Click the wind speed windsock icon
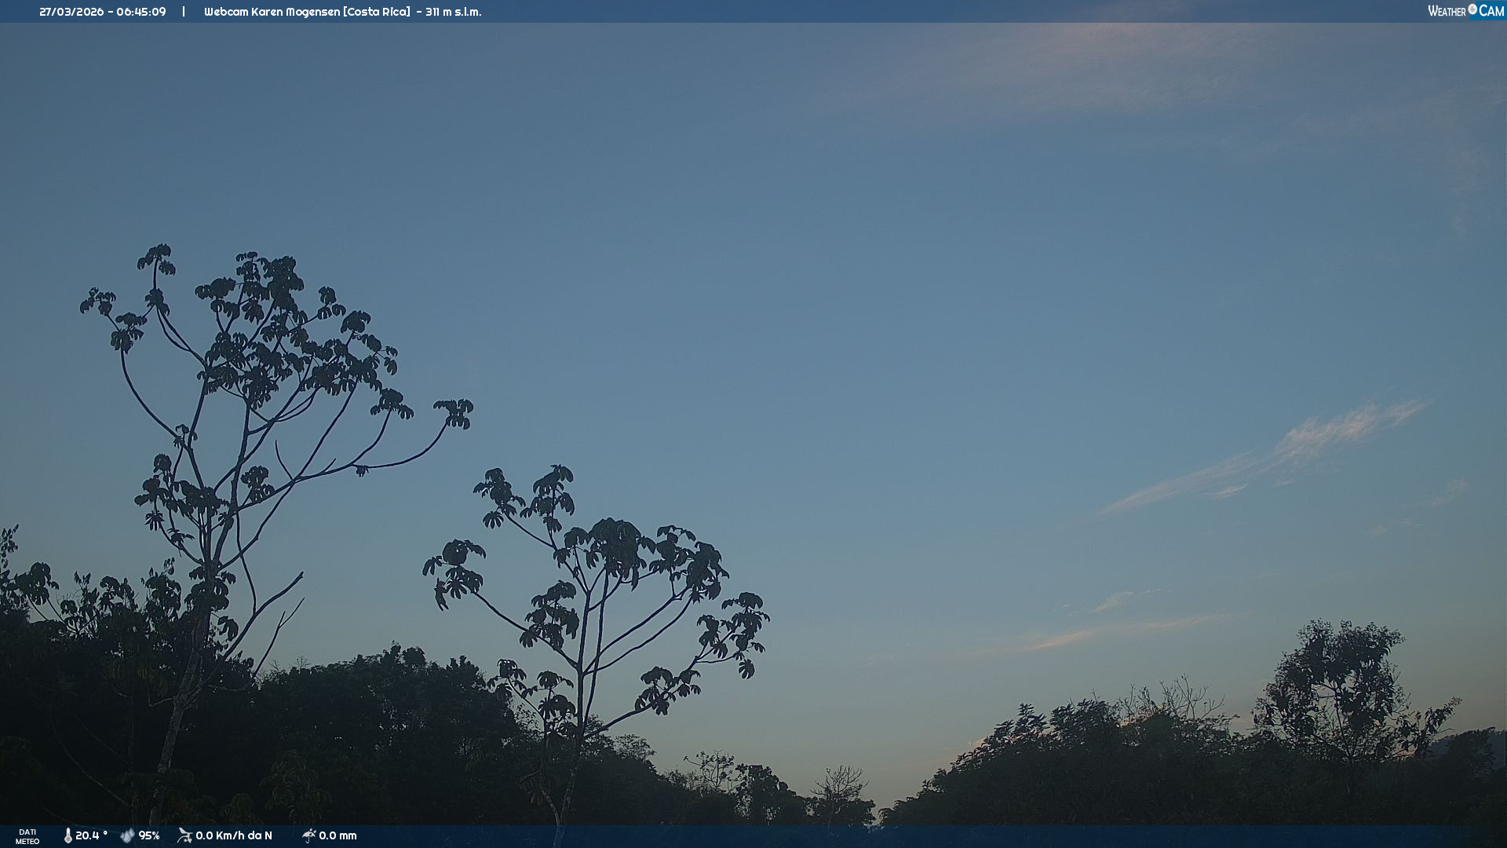Viewport: 1507px width, 848px height. point(184,835)
